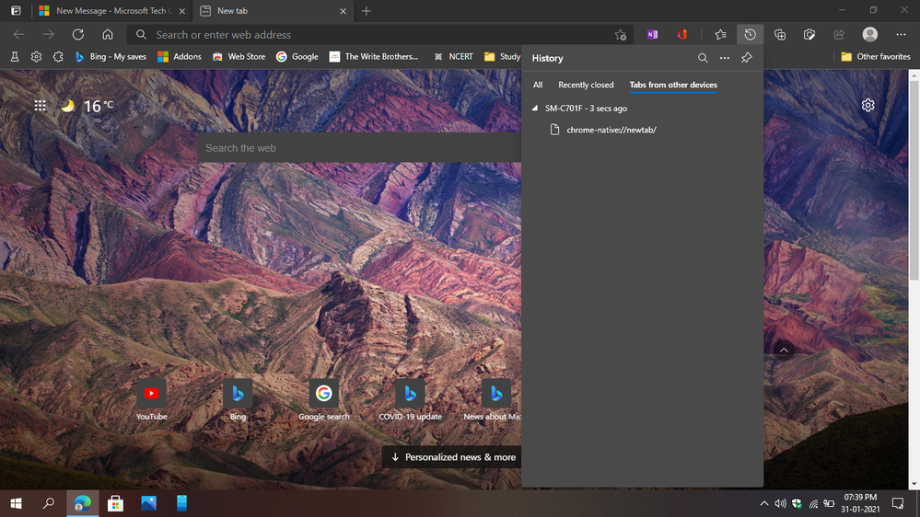Viewport: 920px width, 517px height.
Task: Focus the address bar field
Action: point(380,35)
